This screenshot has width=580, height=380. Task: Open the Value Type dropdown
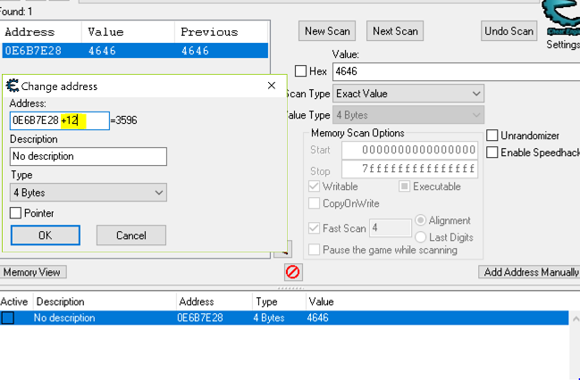[x=408, y=115]
